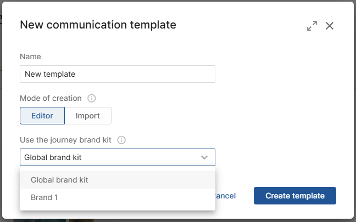Expand the dialog to full screen
The height and width of the screenshot is (222, 356).
click(311, 26)
